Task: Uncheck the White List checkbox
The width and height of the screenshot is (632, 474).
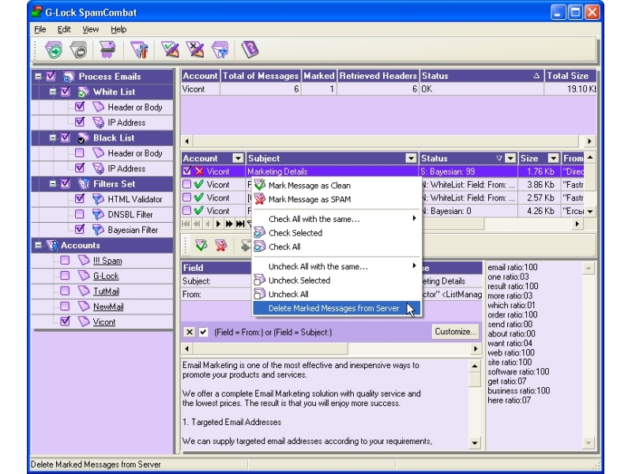Action: 66,92
